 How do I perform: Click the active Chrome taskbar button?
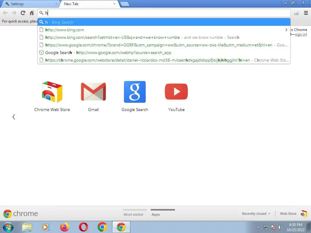click(x=121, y=227)
